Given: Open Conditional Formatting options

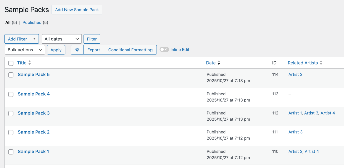Looking at the screenshot, I should coord(130,50).
